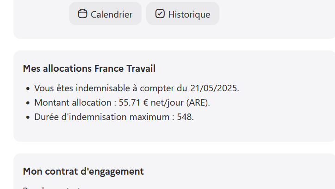Click the '(ARE)' abbreviation
Screen dimensions: 335x189
(x=198, y=103)
